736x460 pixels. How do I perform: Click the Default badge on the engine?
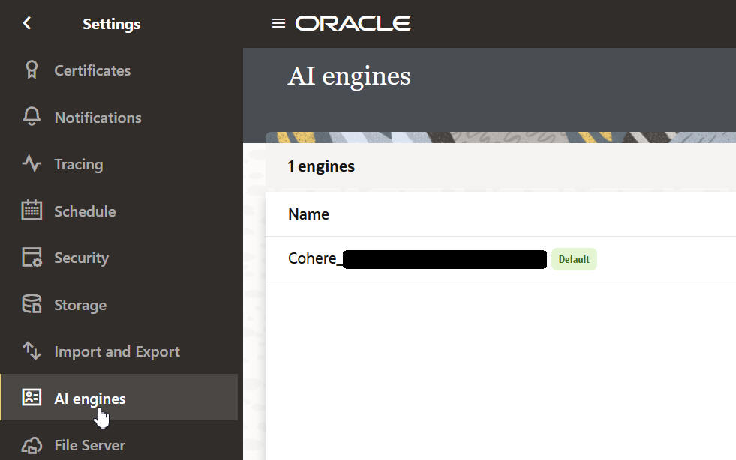coord(574,259)
